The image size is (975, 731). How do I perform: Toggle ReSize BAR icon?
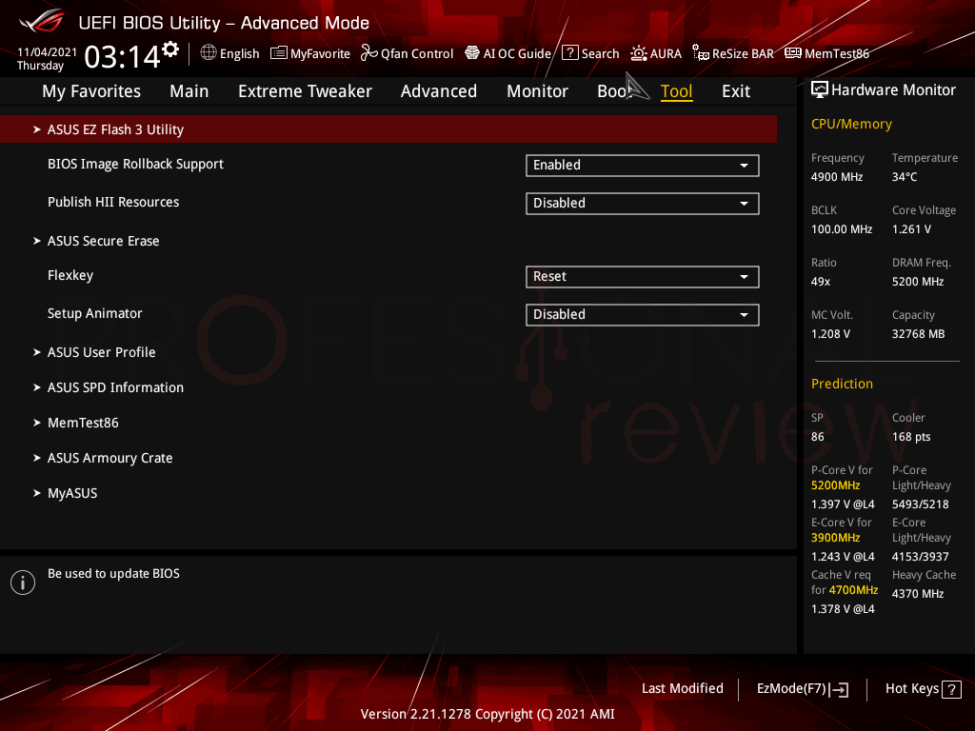pos(701,53)
